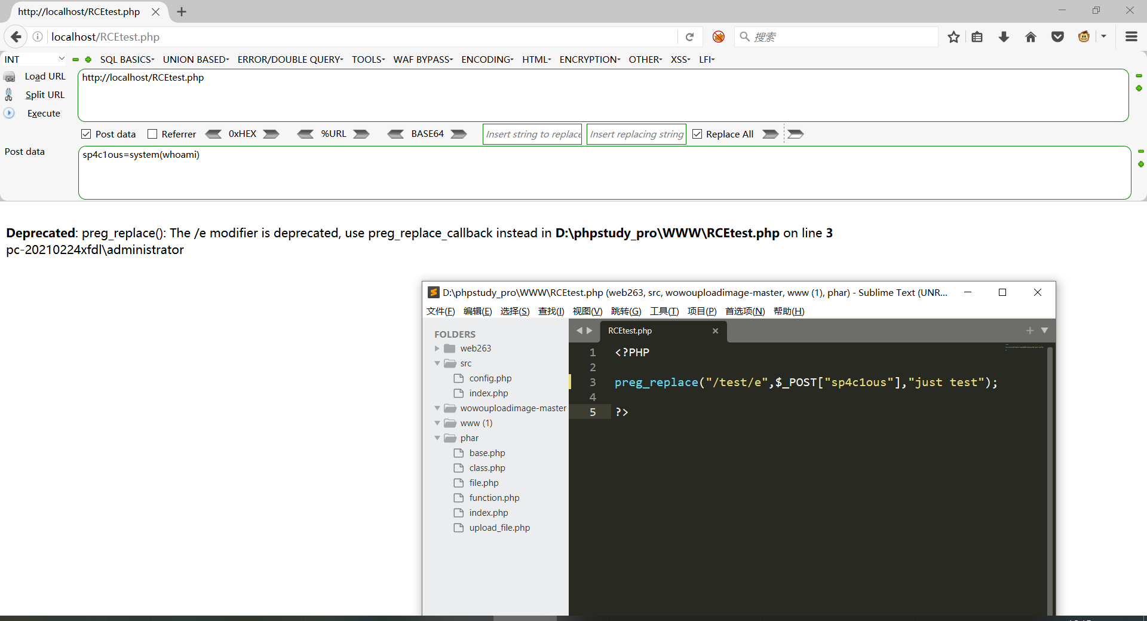Apply BASE64 encode right arrow

point(459,134)
